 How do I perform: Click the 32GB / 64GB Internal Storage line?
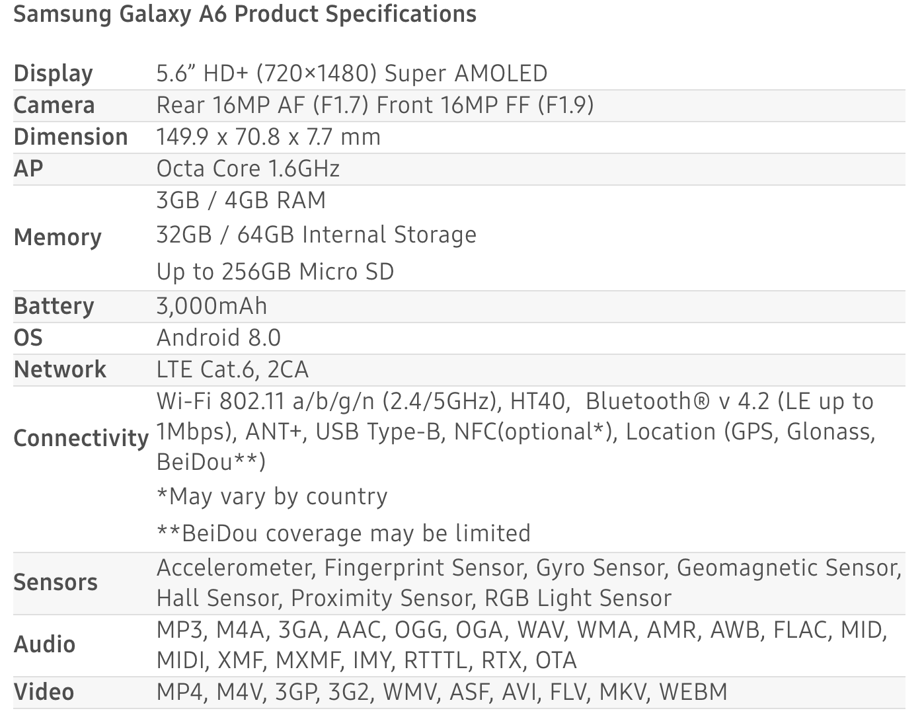coord(317,235)
